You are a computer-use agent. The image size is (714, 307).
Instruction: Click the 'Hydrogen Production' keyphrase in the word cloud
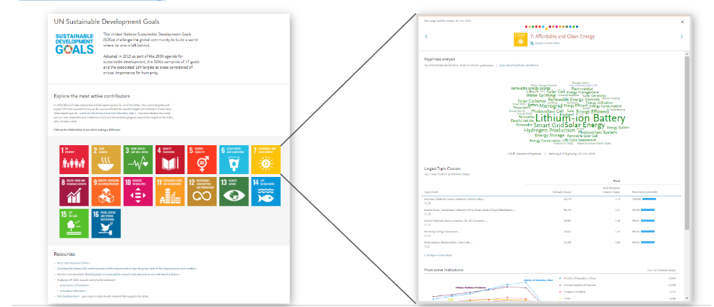point(550,131)
